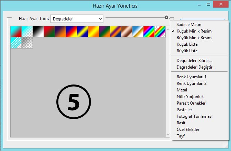Select the blue-yellow-blue gradient swatch
Image resolution: width=231 pixels, height=151 pixels.
[x=83, y=32]
